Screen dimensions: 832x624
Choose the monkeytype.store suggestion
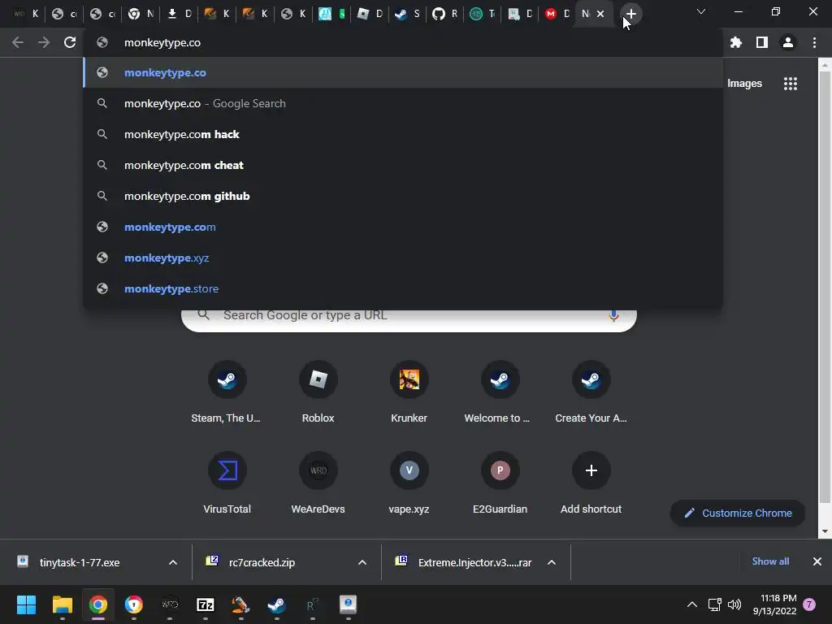click(403, 288)
